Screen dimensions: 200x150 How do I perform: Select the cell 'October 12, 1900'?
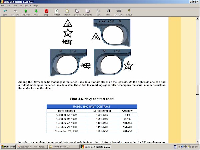click(x=67, y=115)
